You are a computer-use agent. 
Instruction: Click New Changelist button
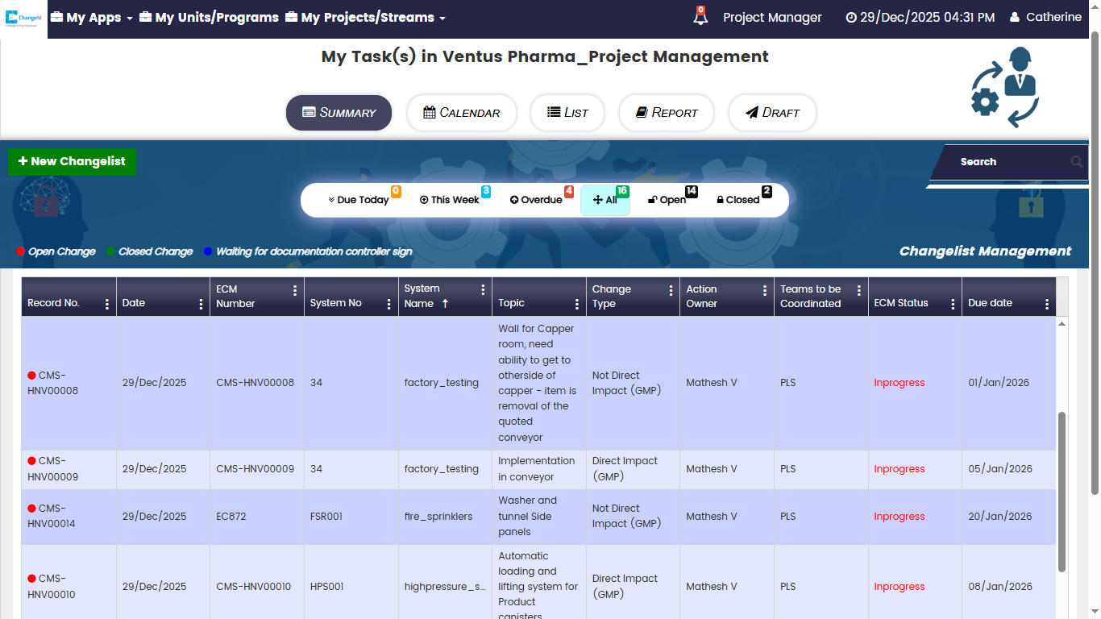(x=72, y=161)
